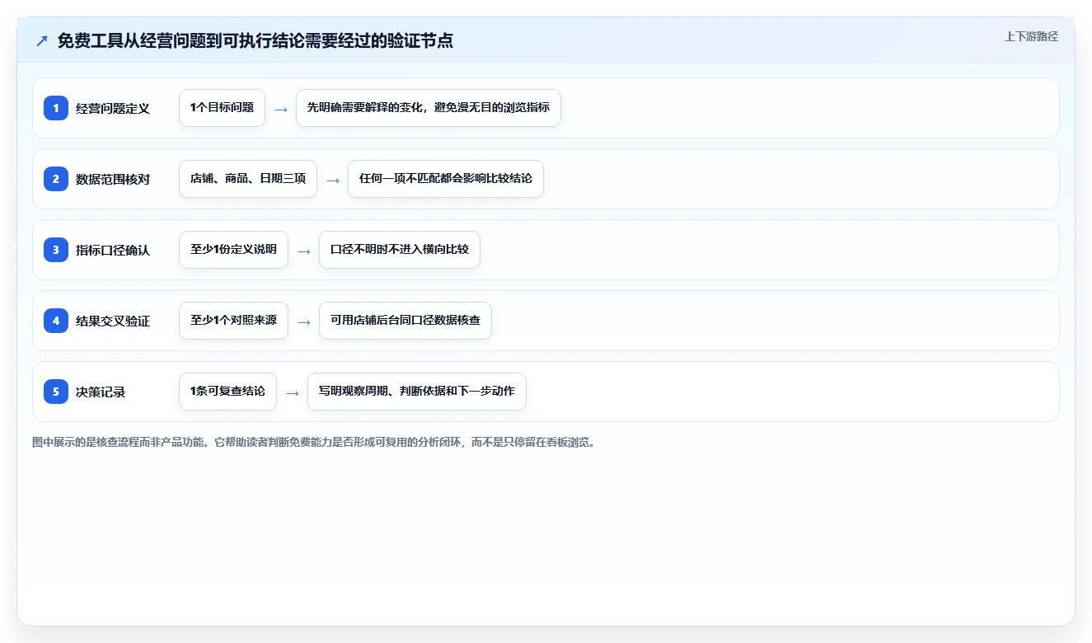Select the 指标口径确认 step label
The image size is (1092, 643).
113,250
